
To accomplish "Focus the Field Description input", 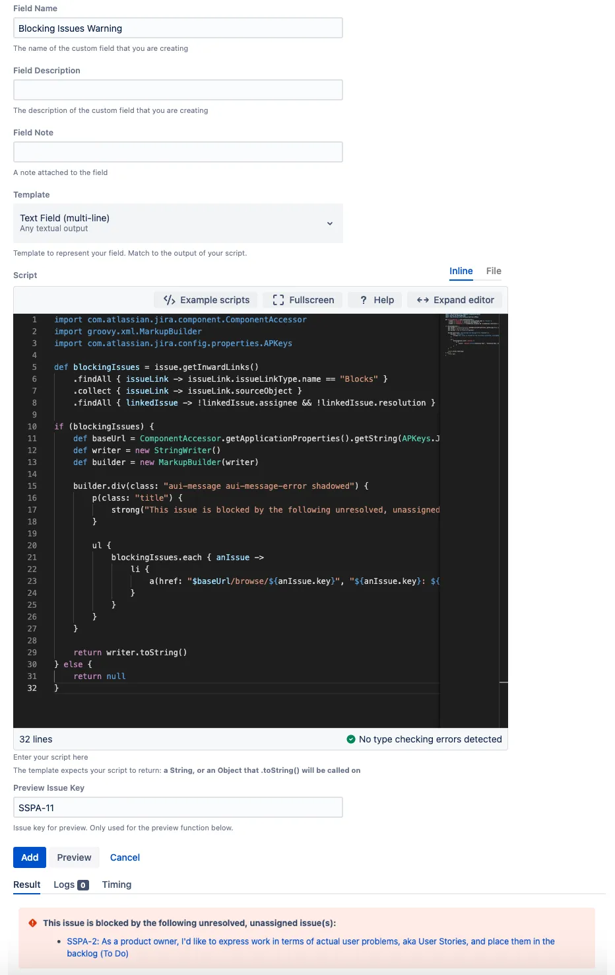I will (x=178, y=90).
